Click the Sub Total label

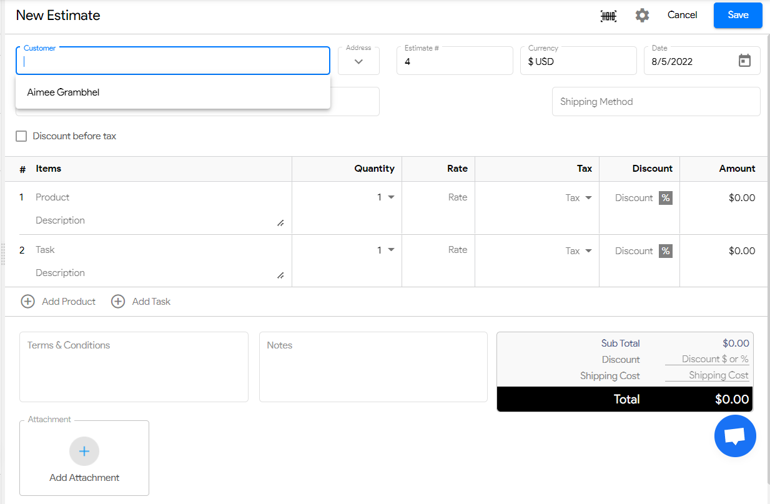620,343
